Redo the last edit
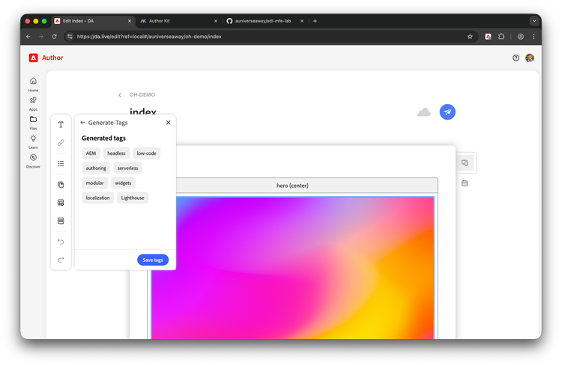562x366 pixels. coord(61,260)
